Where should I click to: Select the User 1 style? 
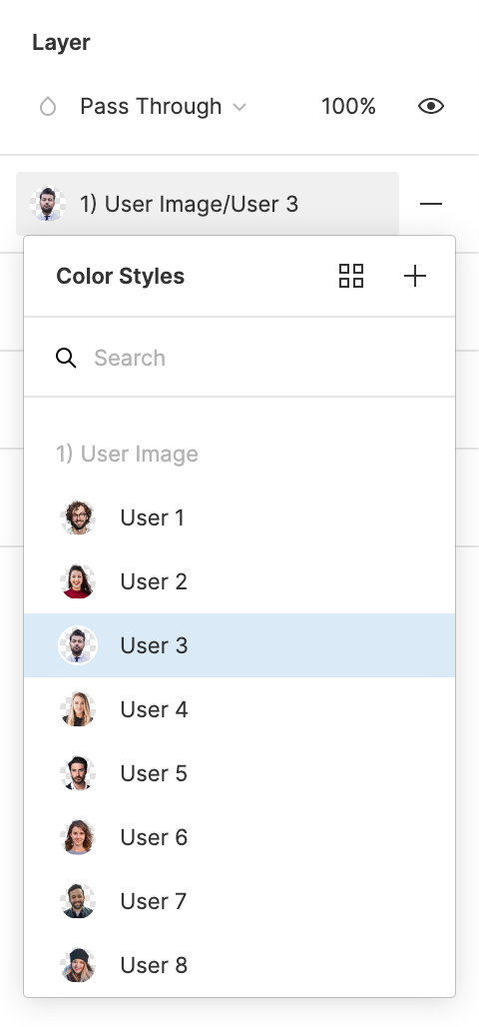point(239,517)
